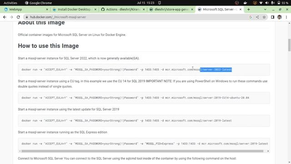Close the dkeshri/store-app tab
The image size is (291, 164).
point(192,9)
